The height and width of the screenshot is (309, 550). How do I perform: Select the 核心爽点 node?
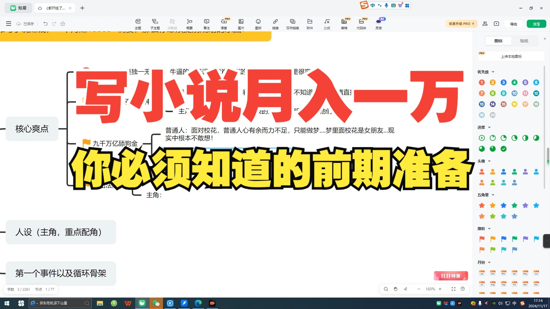click(x=32, y=129)
